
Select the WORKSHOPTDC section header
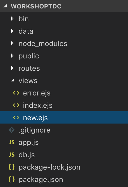pos(64,6)
